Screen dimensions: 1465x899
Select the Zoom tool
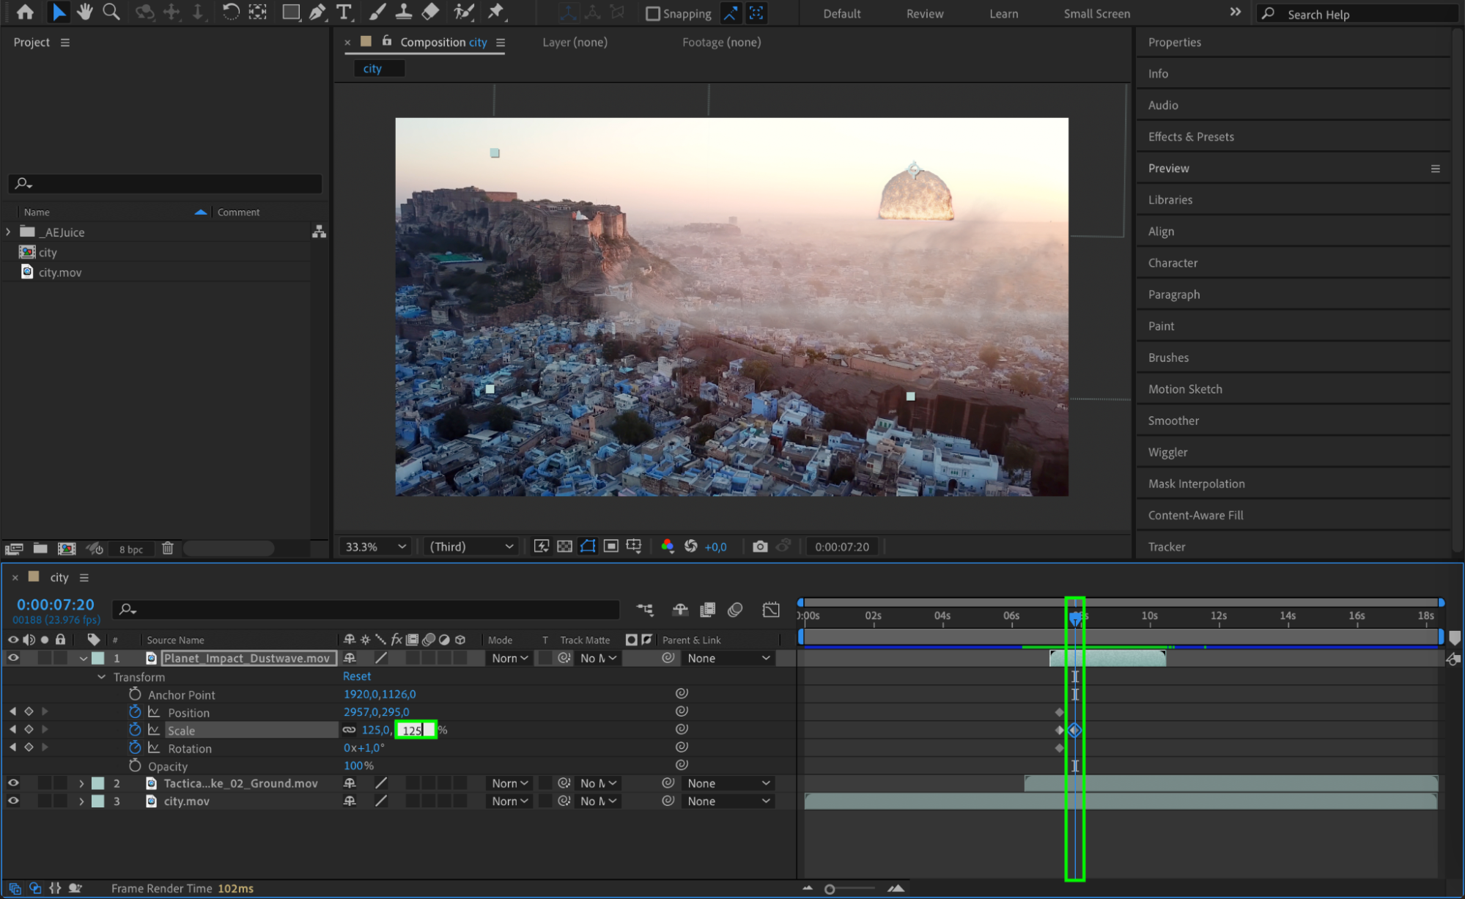(x=111, y=12)
